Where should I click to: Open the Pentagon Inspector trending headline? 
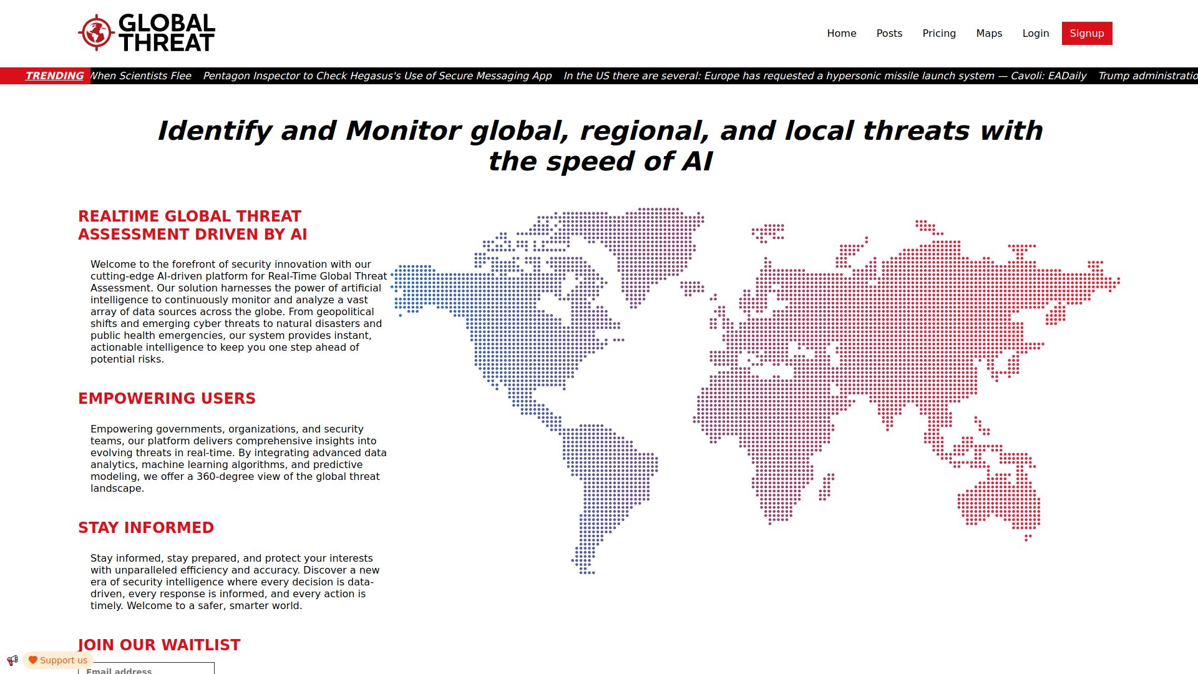[x=377, y=76]
